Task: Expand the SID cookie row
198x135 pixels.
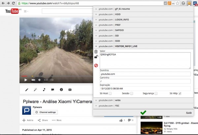Action: tap(143, 36)
